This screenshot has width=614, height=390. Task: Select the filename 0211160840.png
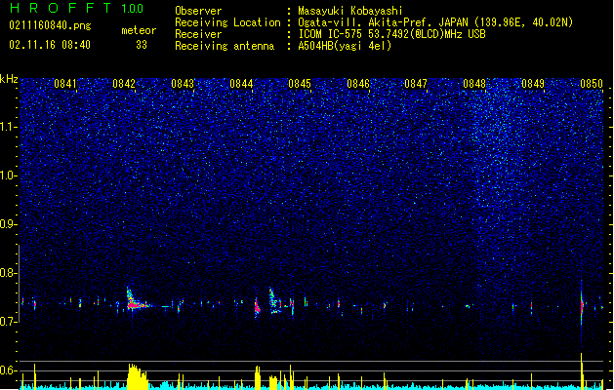tap(50, 25)
